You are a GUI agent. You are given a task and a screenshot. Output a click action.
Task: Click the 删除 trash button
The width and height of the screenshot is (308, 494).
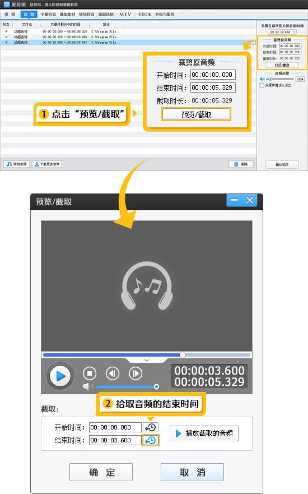[x=241, y=164]
